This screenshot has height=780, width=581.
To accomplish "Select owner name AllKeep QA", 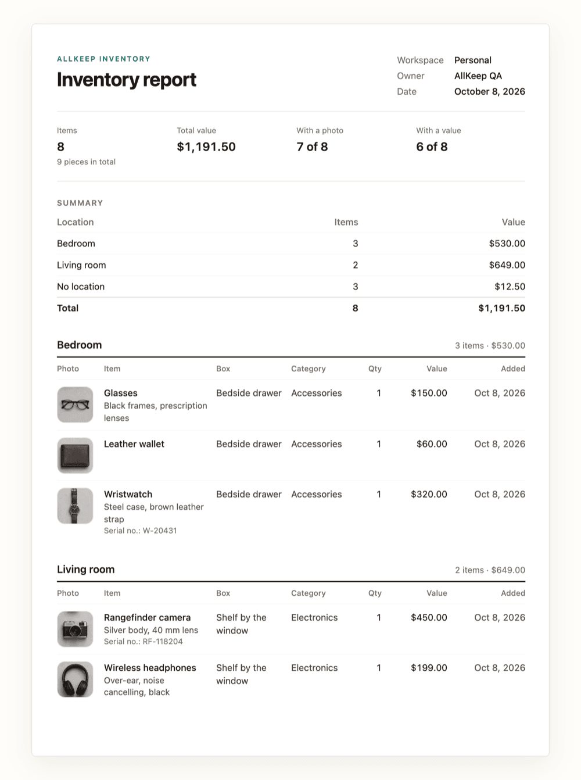I will click(478, 76).
